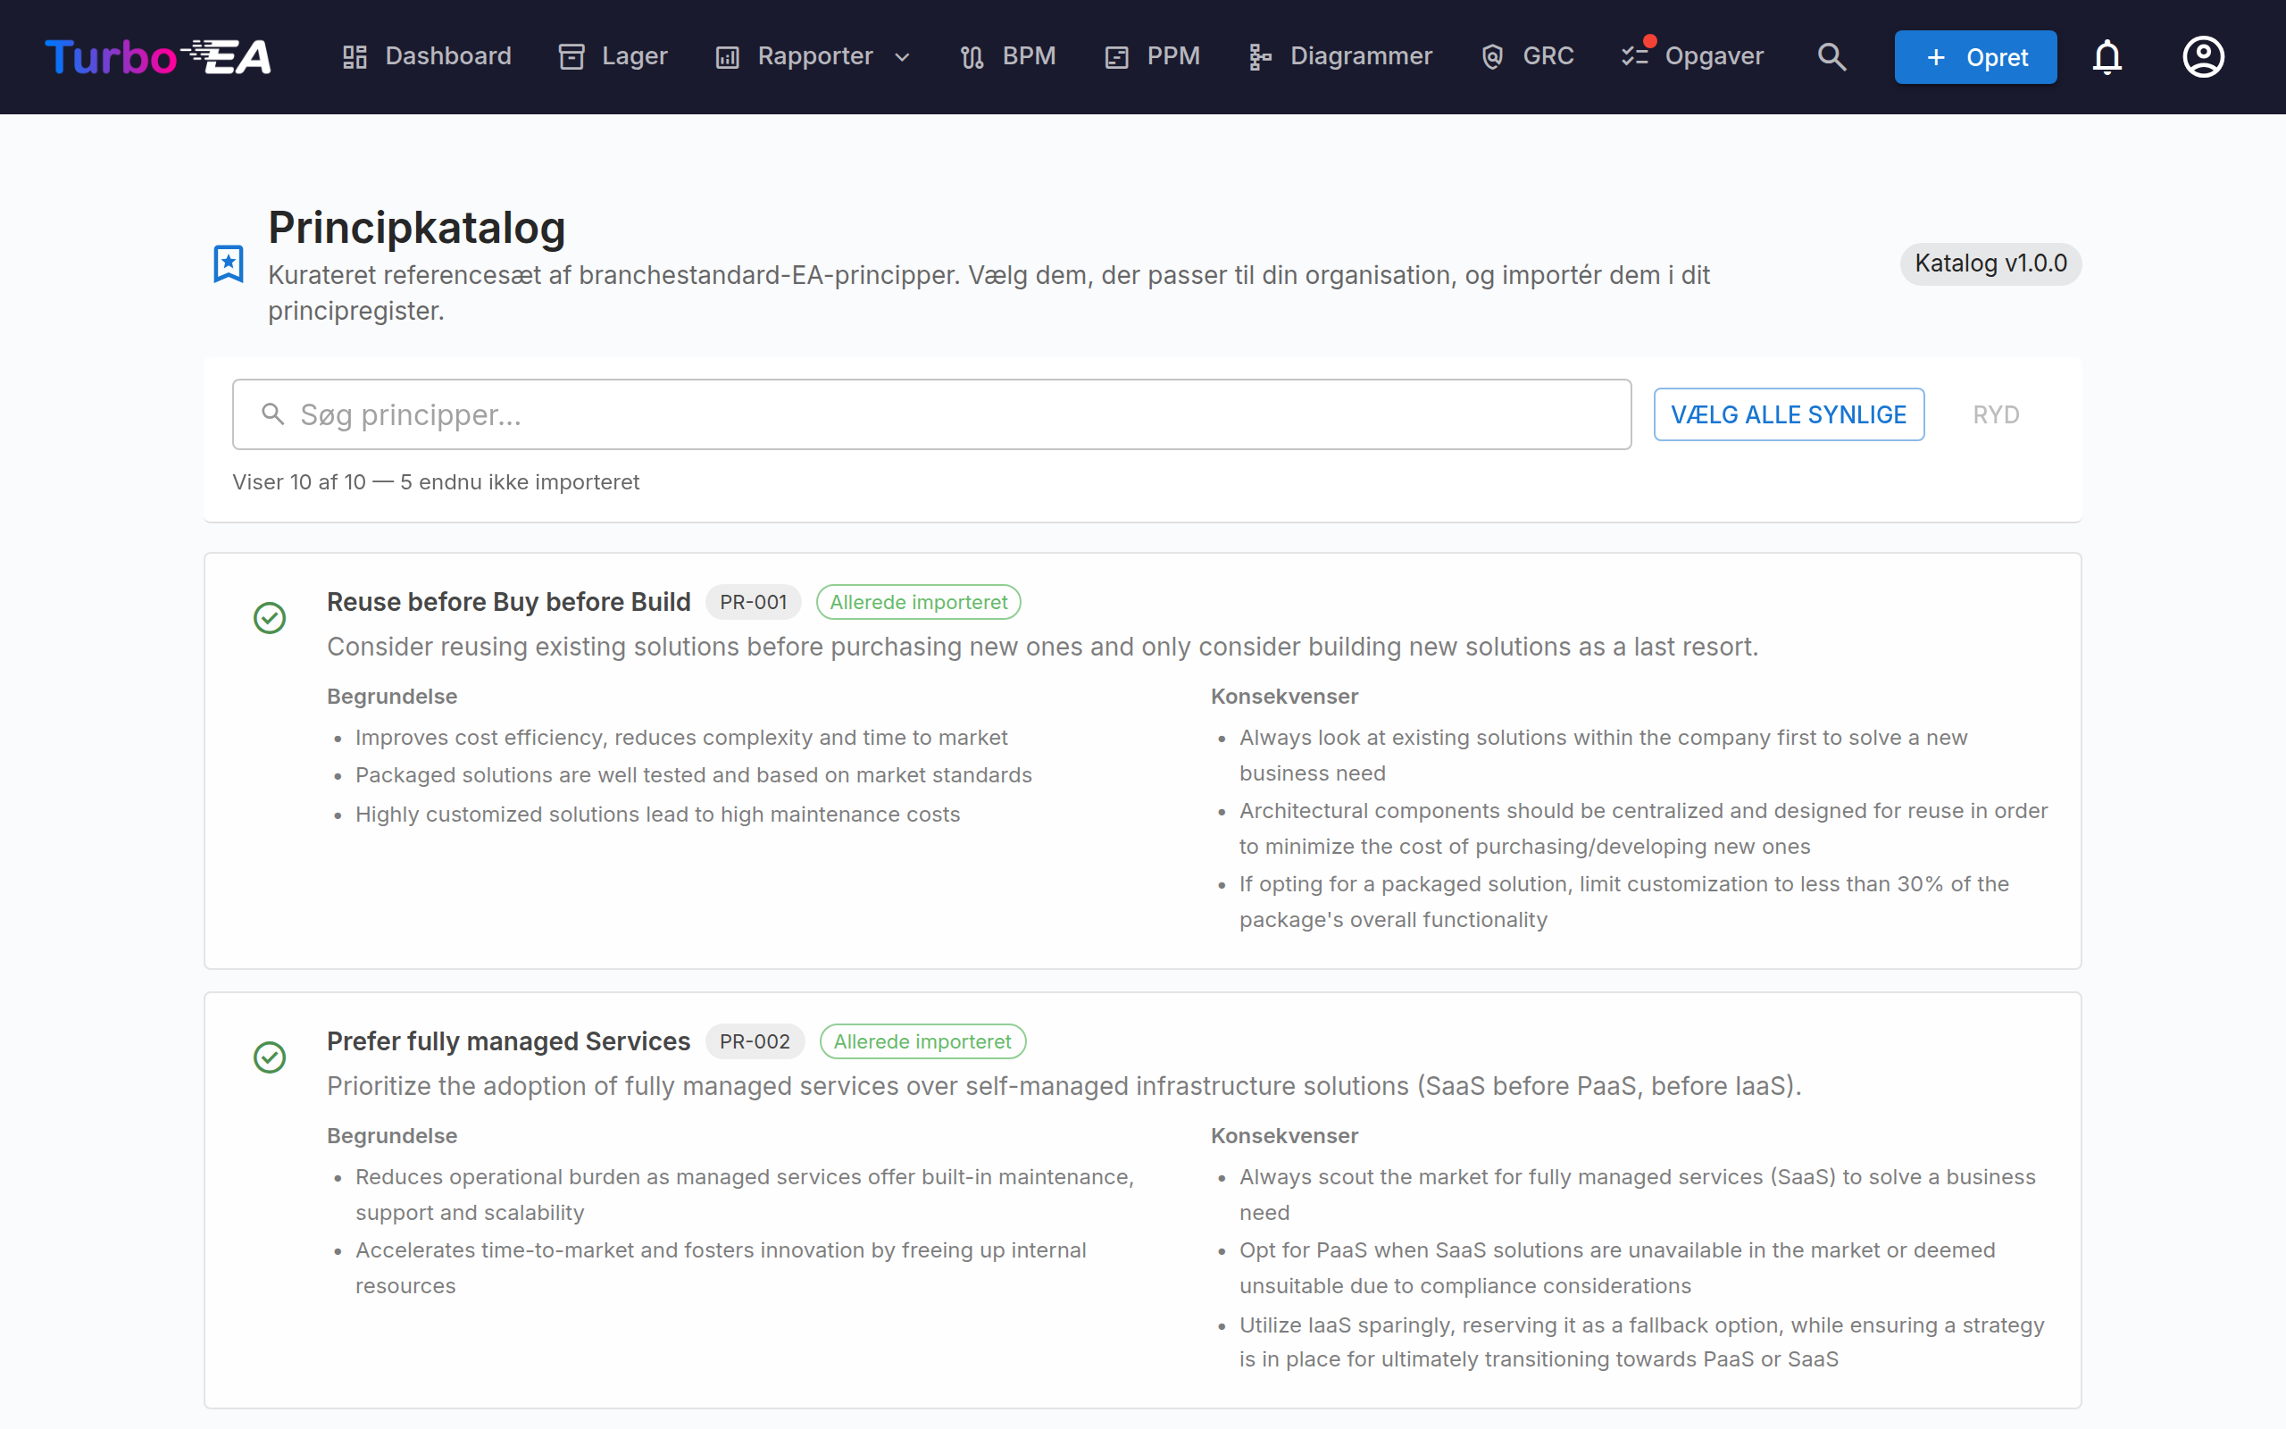Click the Principkatalog bookmark star icon
Viewport: 2286px width, 1429px height.
(x=229, y=263)
